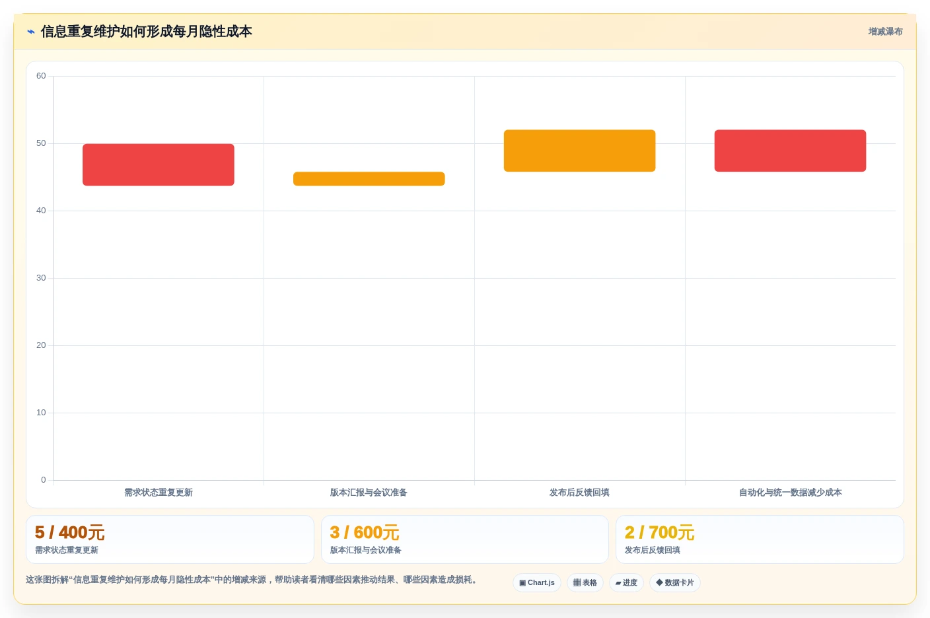Screen dimensions: 930x618
Task: Click the y-axis value 10
Action: [x=41, y=413]
